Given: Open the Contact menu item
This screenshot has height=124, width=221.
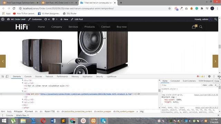Looking at the screenshot, I should click(106, 27).
